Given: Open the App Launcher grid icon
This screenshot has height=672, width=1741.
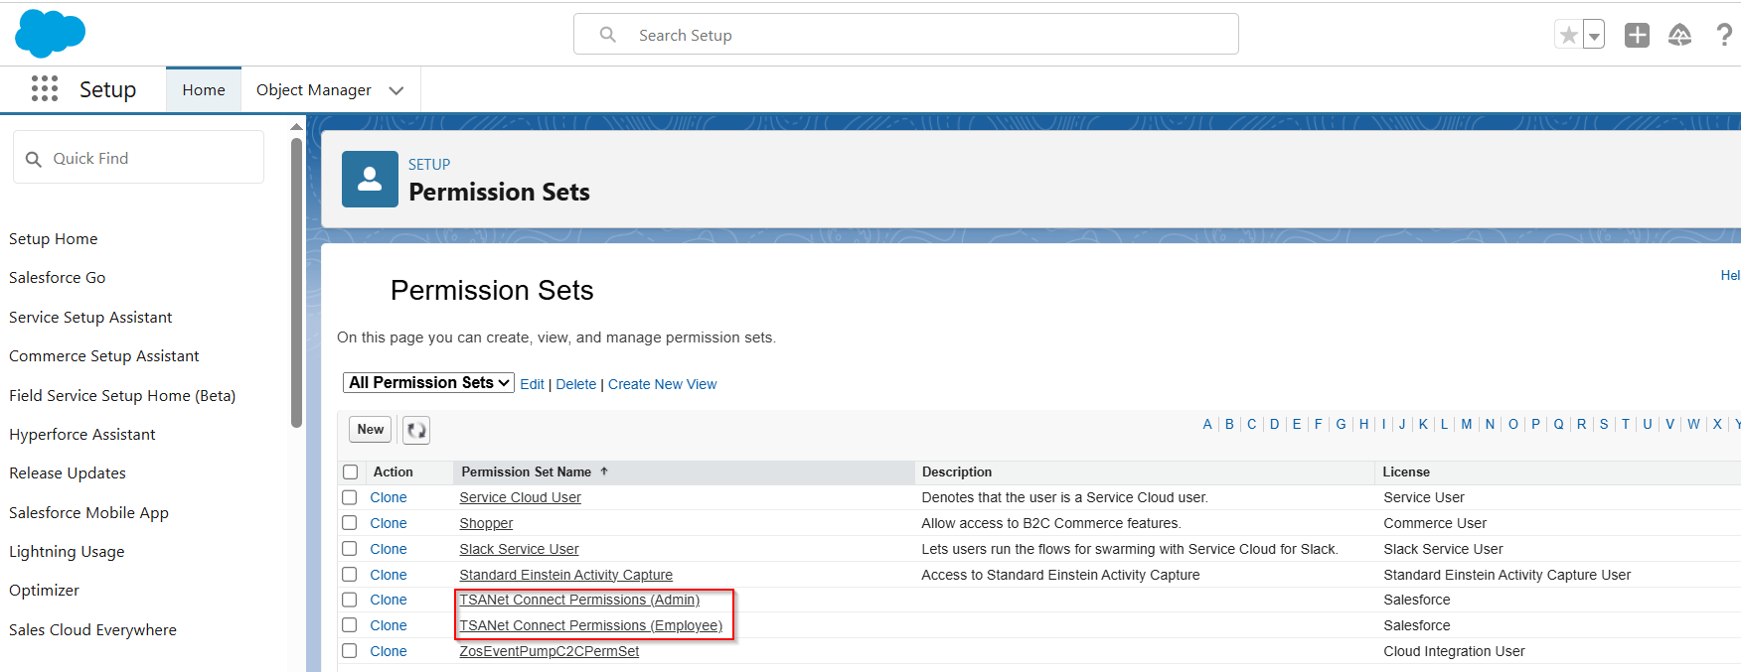Looking at the screenshot, I should [45, 89].
